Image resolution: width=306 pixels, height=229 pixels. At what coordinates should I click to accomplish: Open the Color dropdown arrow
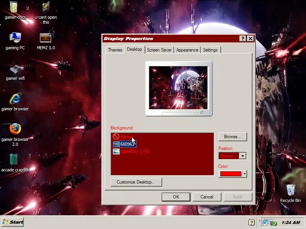tap(244, 174)
